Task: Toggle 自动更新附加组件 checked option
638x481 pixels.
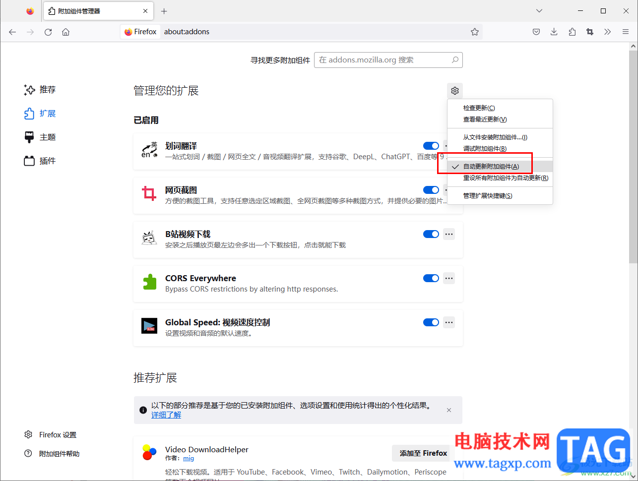Action: pyautogui.click(x=500, y=167)
